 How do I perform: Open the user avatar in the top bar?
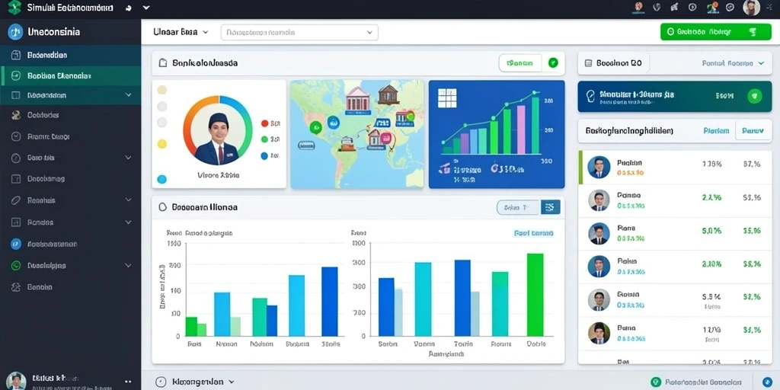click(751, 8)
